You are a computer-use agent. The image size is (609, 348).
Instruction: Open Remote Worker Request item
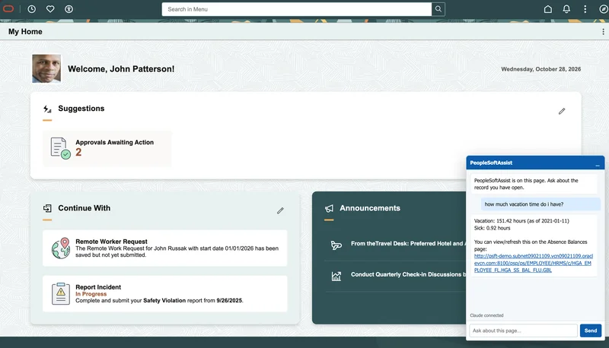(x=165, y=248)
